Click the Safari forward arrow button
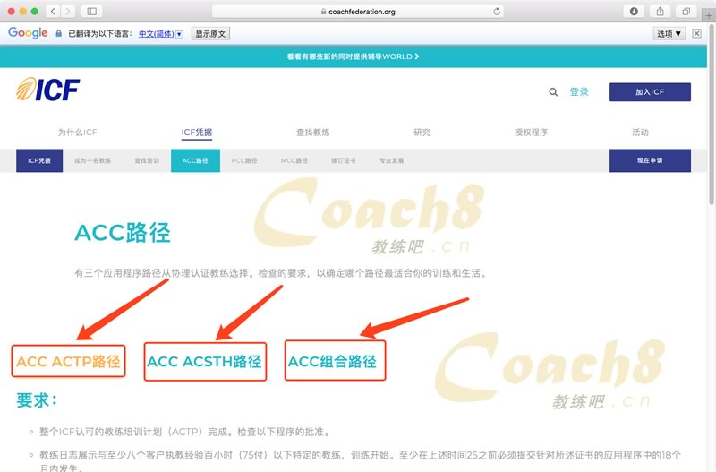This screenshot has height=472, width=716. pos(70,11)
